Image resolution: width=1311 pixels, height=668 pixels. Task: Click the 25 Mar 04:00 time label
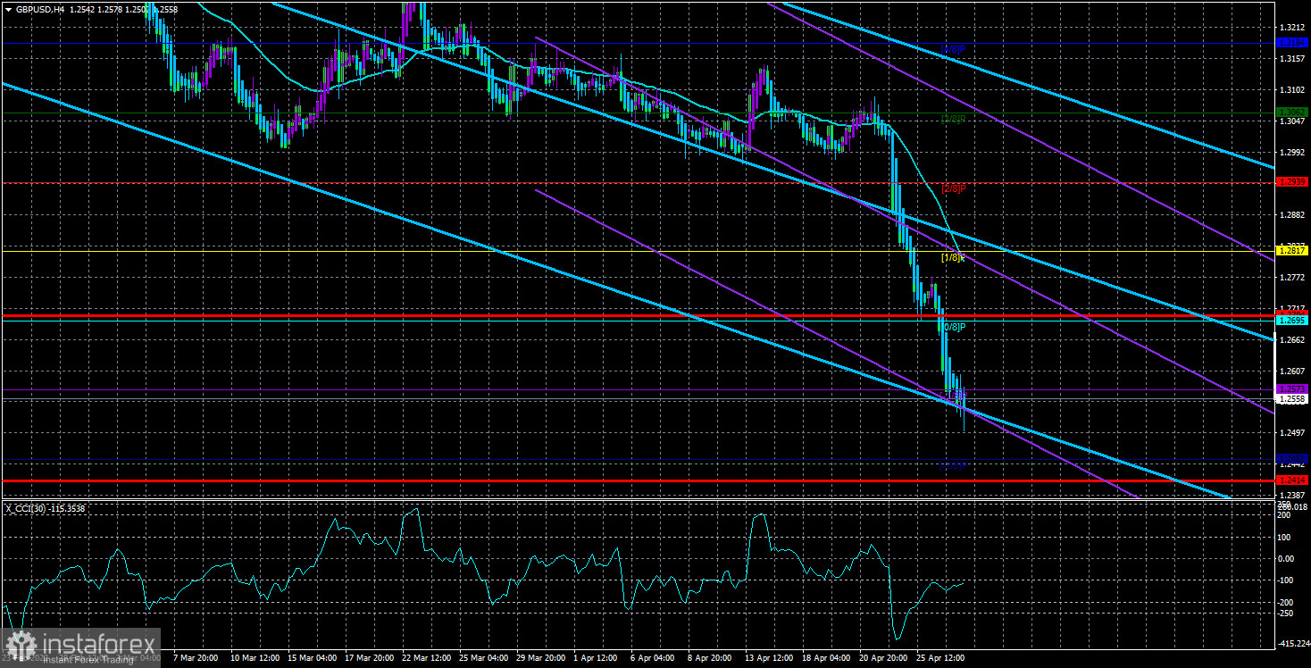click(485, 658)
